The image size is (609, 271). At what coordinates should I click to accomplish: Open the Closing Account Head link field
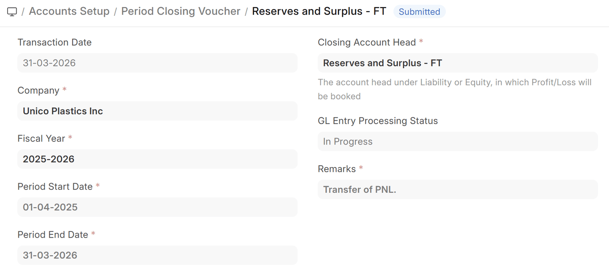[x=458, y=63]
